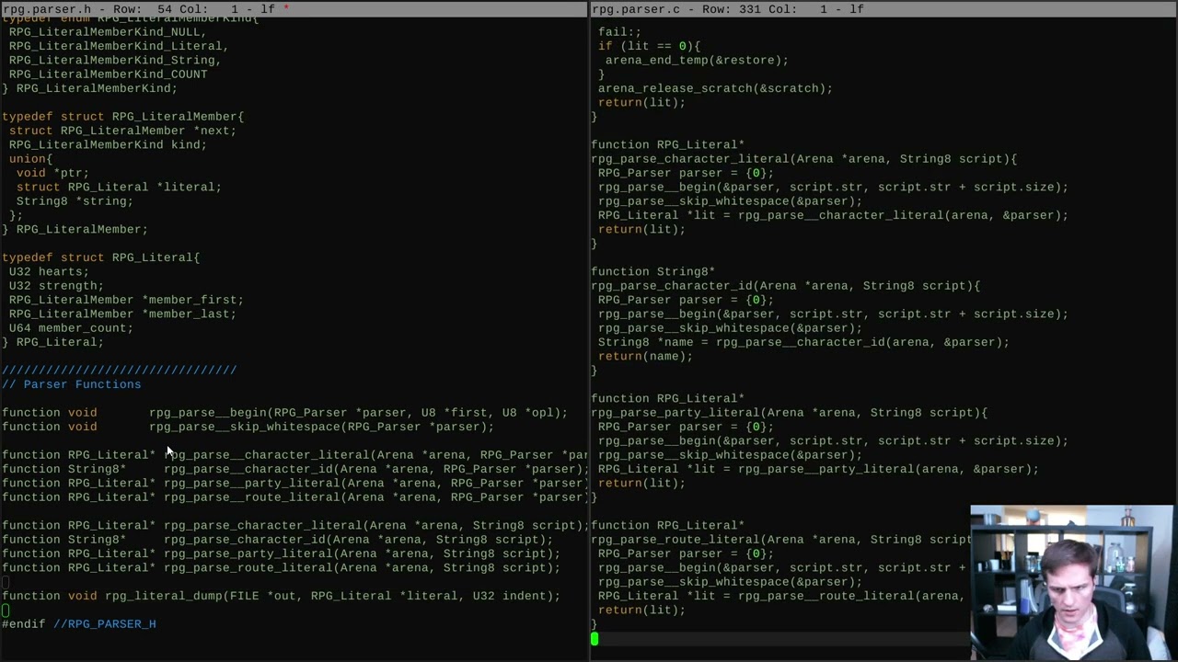
Task: Click 'typedef struct RPG_LiteralMember{' line
Action: 123,117
